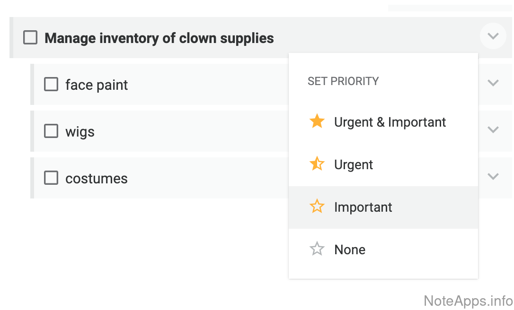Image resolution: width=514 pixels, height=310 pixels.
Task: Open the costumes row chevron dropdown
Action: [x=493, y=177]
